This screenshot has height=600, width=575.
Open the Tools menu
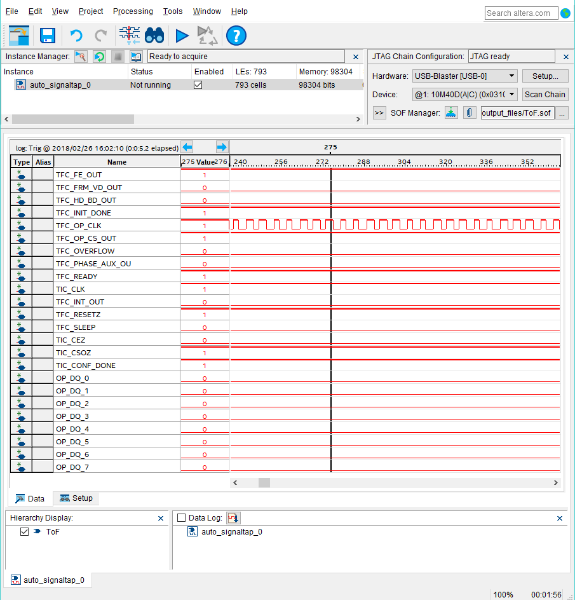click(x=173, y=11)
